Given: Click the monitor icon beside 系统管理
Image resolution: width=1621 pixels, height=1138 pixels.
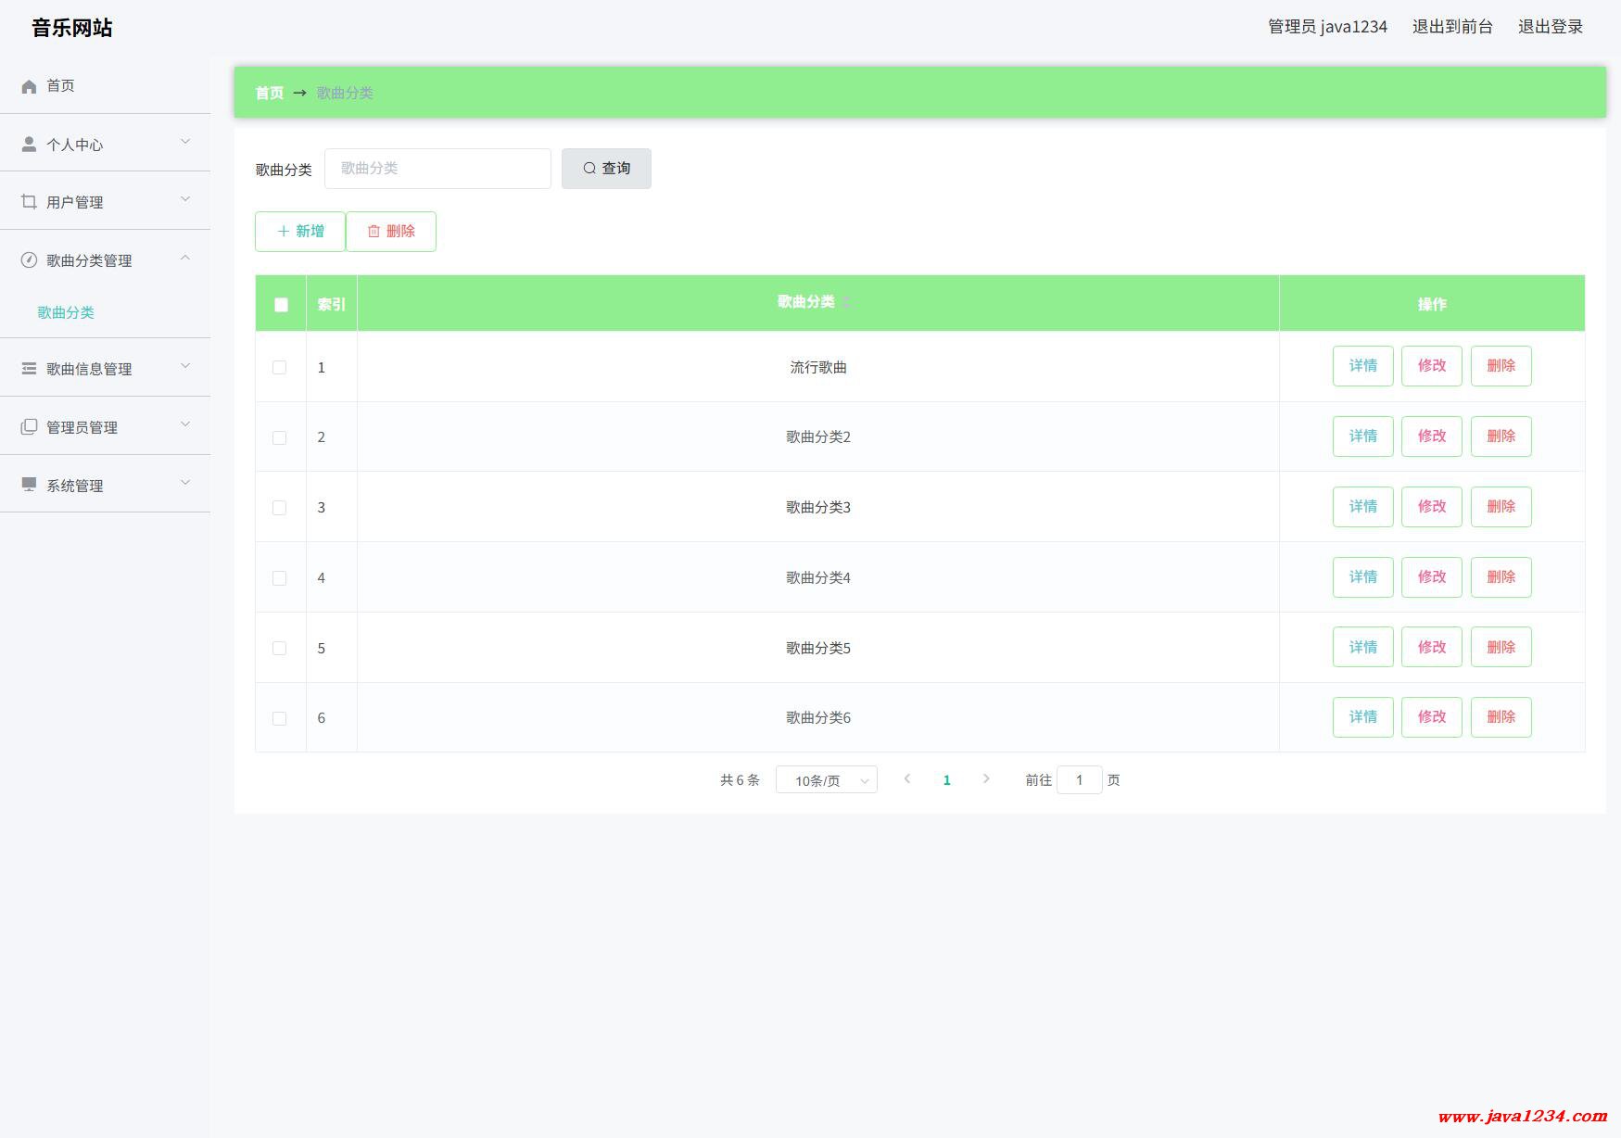Looking at the screenshot, I should [x=29, y=485].
